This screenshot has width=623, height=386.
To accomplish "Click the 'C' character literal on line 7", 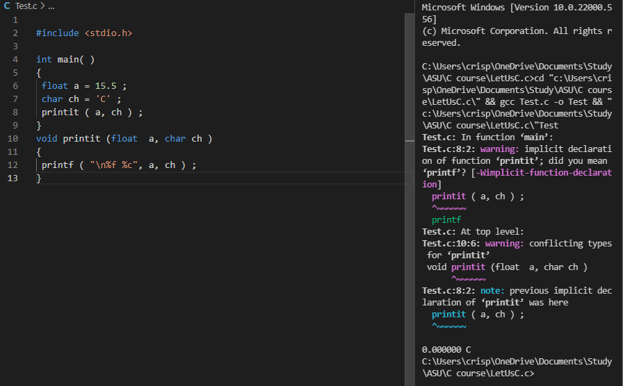I will coord(103,99).
